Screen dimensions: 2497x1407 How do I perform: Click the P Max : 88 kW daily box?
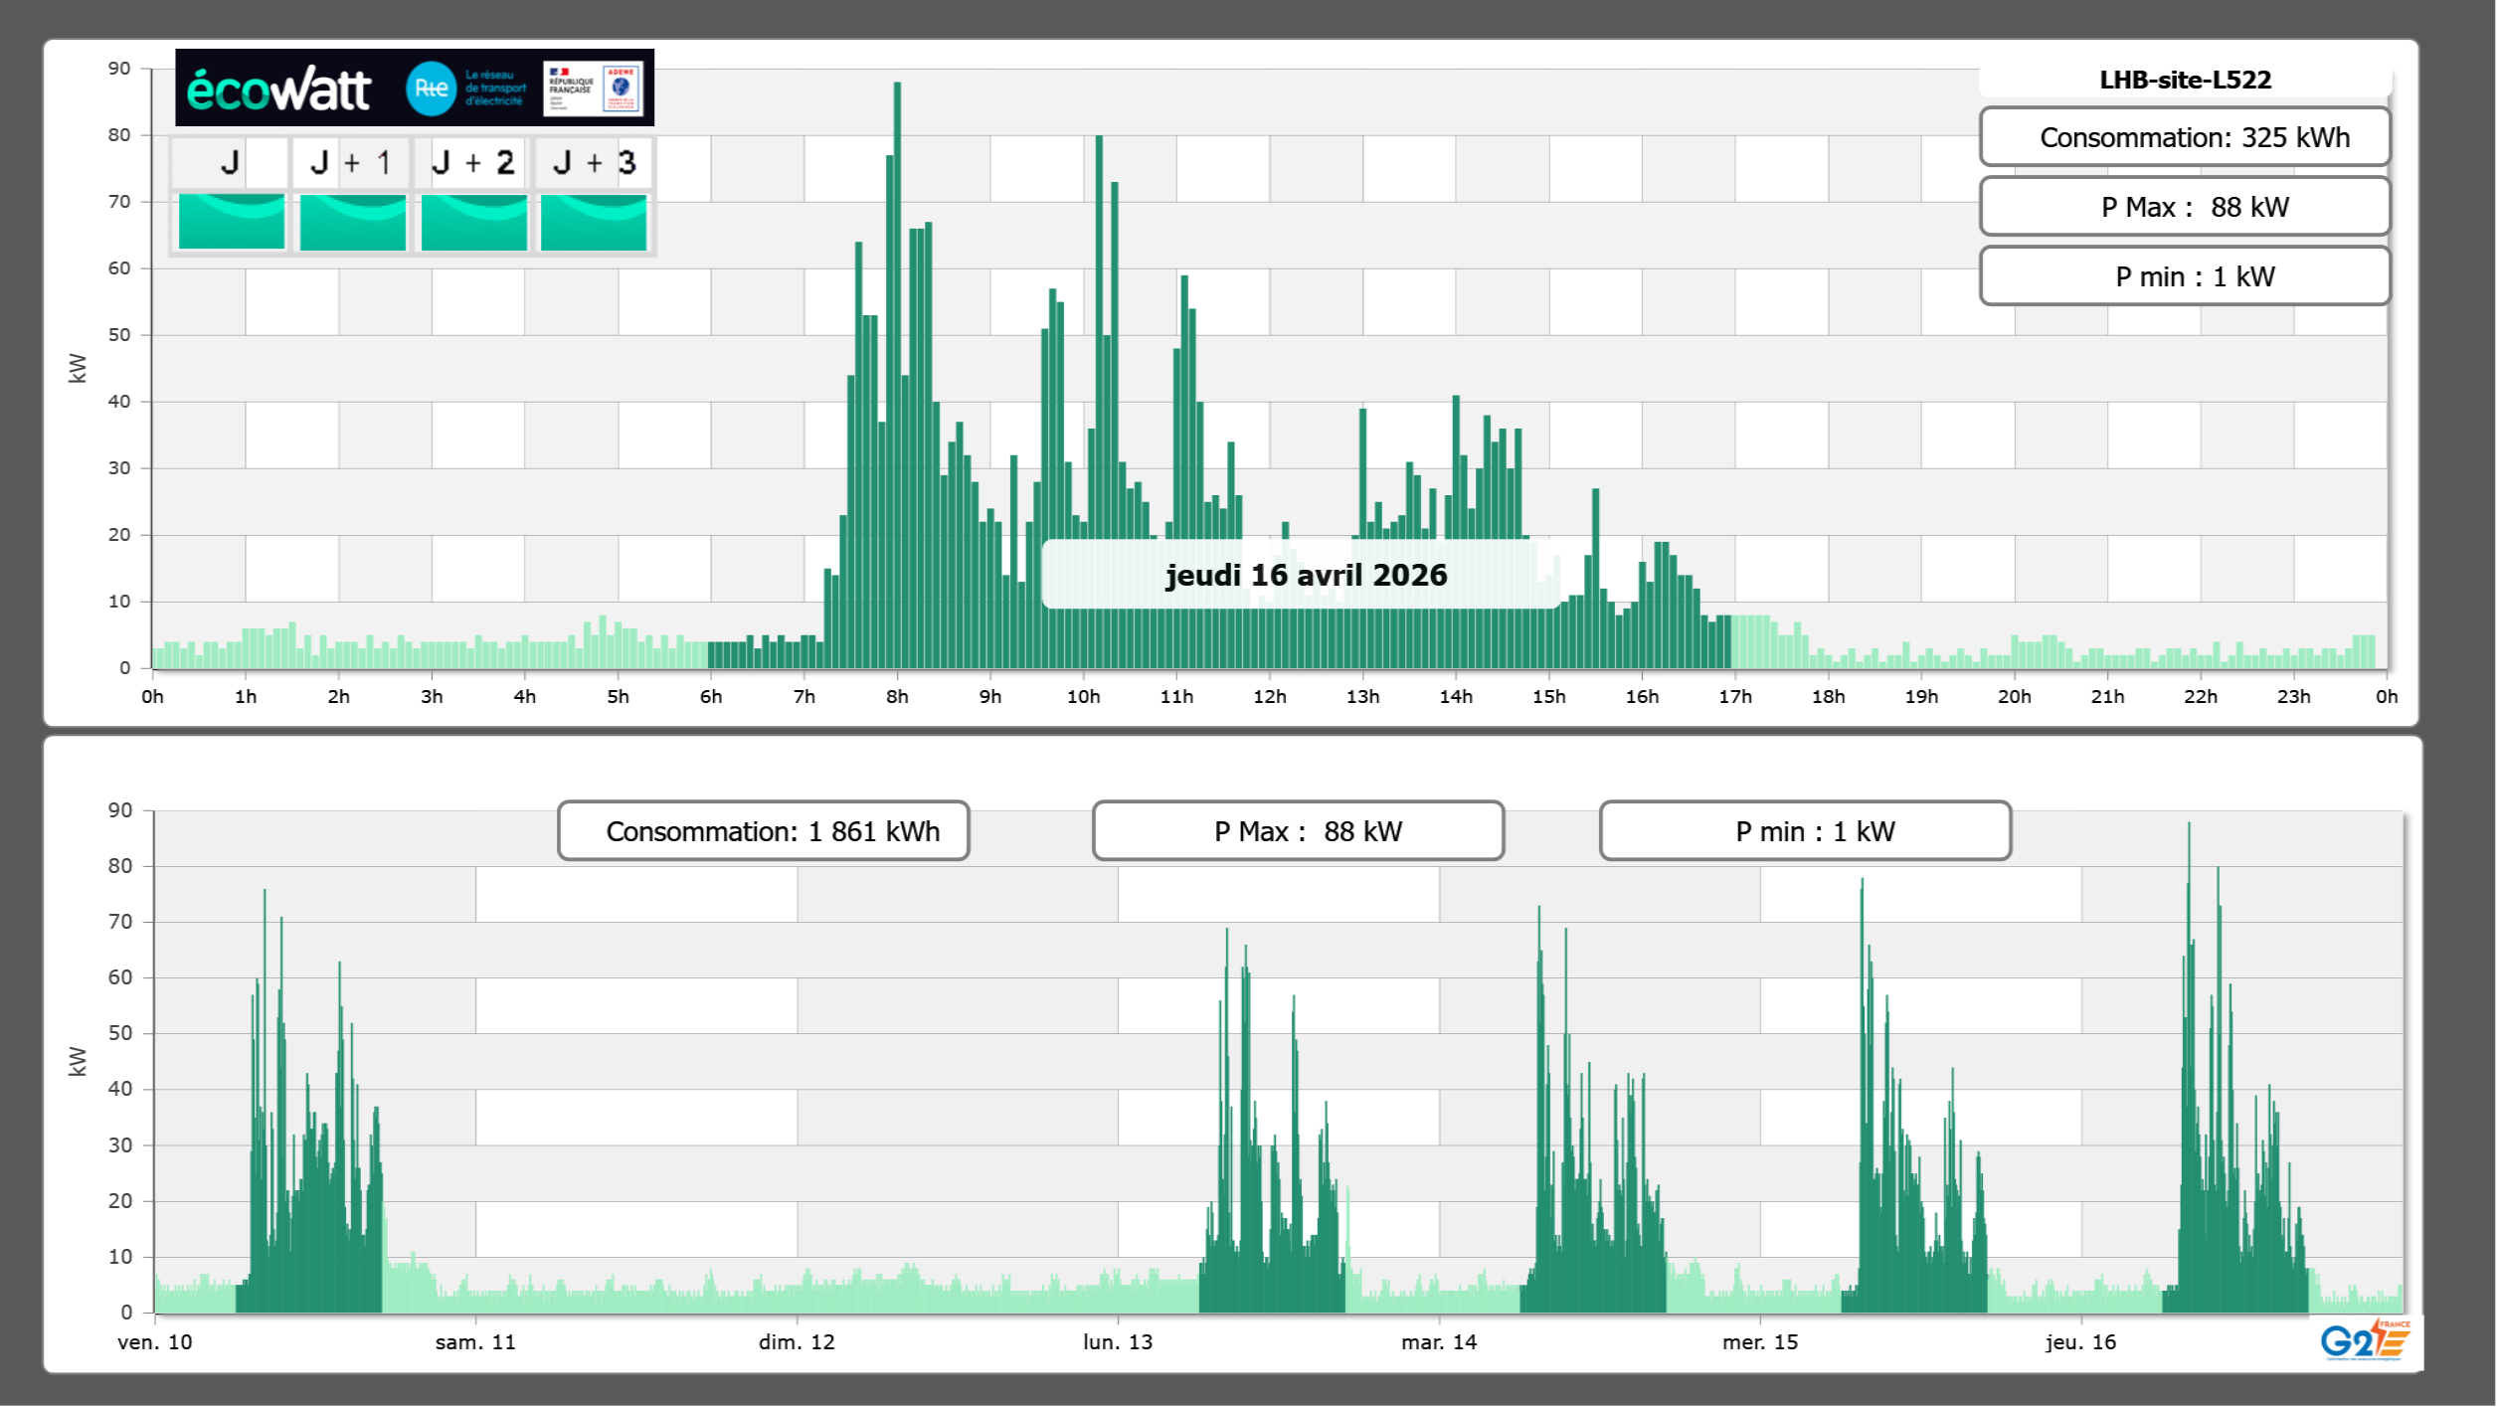(x=2185, y=207)
